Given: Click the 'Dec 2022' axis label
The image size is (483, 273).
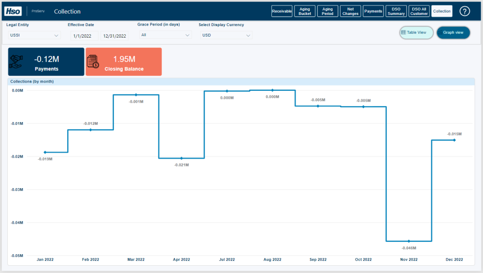Looking at the screenshot, I should tap(455, 259).
